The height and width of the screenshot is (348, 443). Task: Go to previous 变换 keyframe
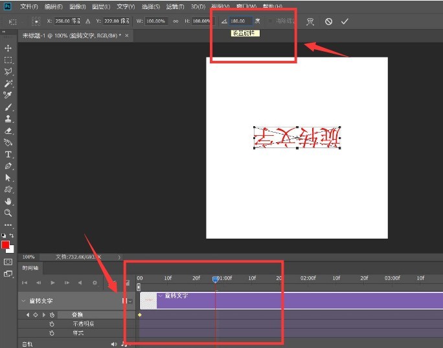[27, 315]
